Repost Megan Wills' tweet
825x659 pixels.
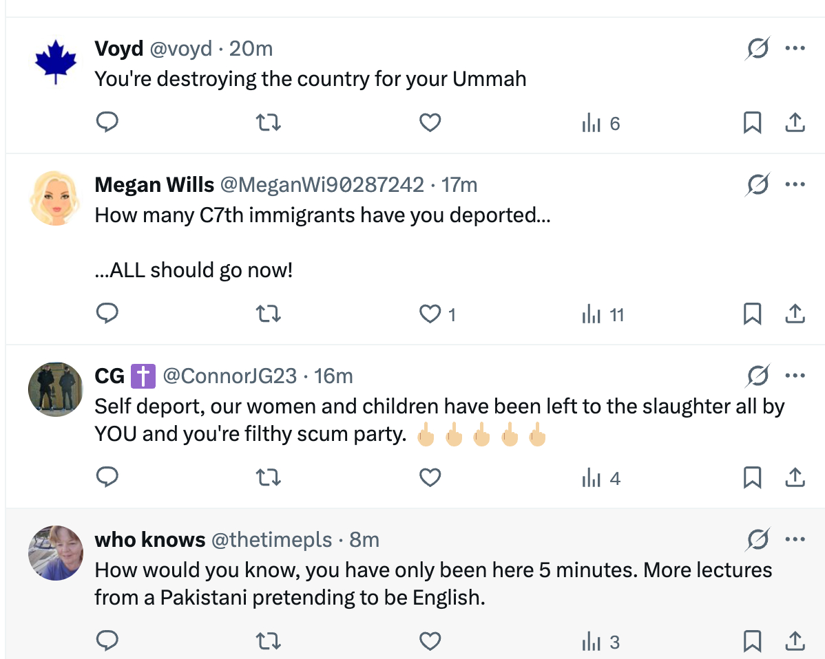268,314
